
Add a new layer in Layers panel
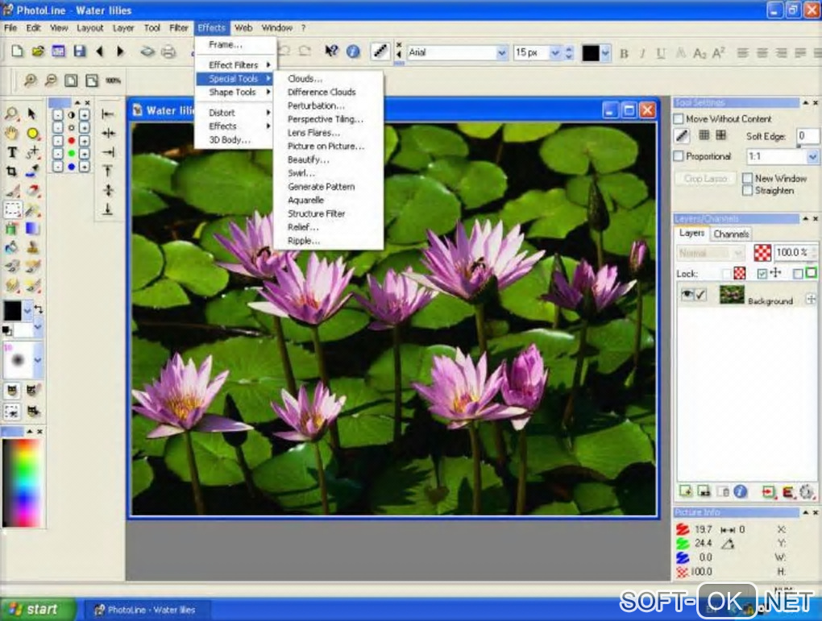pos(686,491)
